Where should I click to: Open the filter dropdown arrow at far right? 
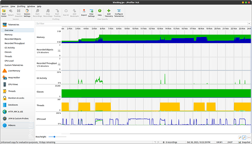249,24
